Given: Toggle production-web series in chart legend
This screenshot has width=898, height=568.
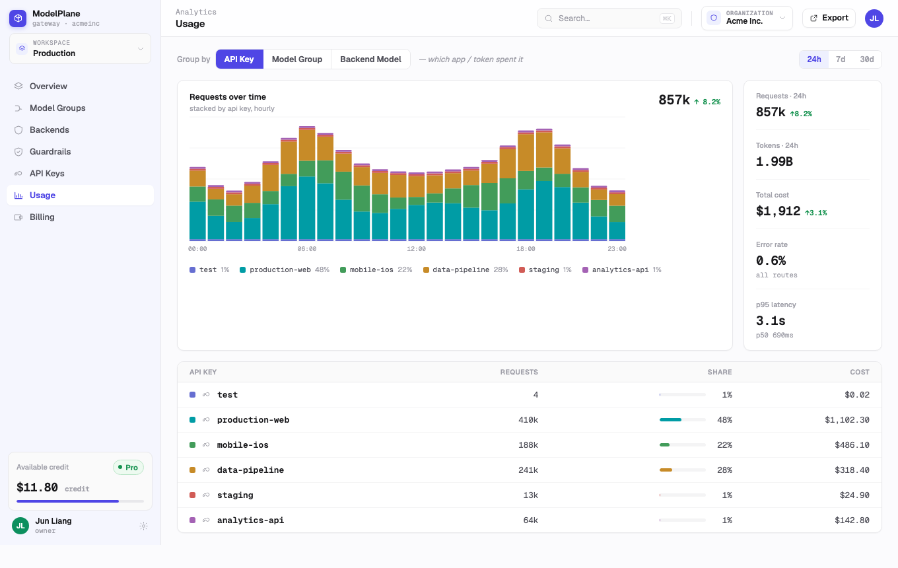Looking at the screenshot, I should (x=285, y=269).
